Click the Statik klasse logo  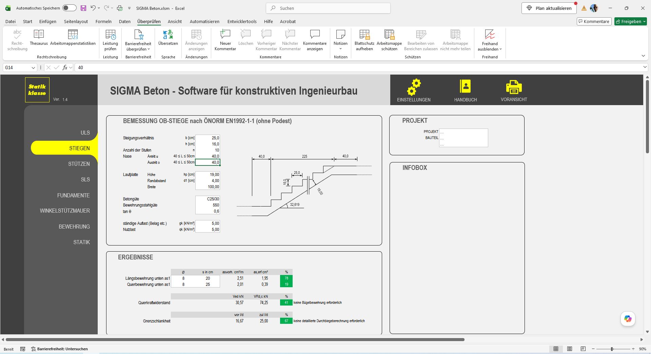click(x=37, y=90)
